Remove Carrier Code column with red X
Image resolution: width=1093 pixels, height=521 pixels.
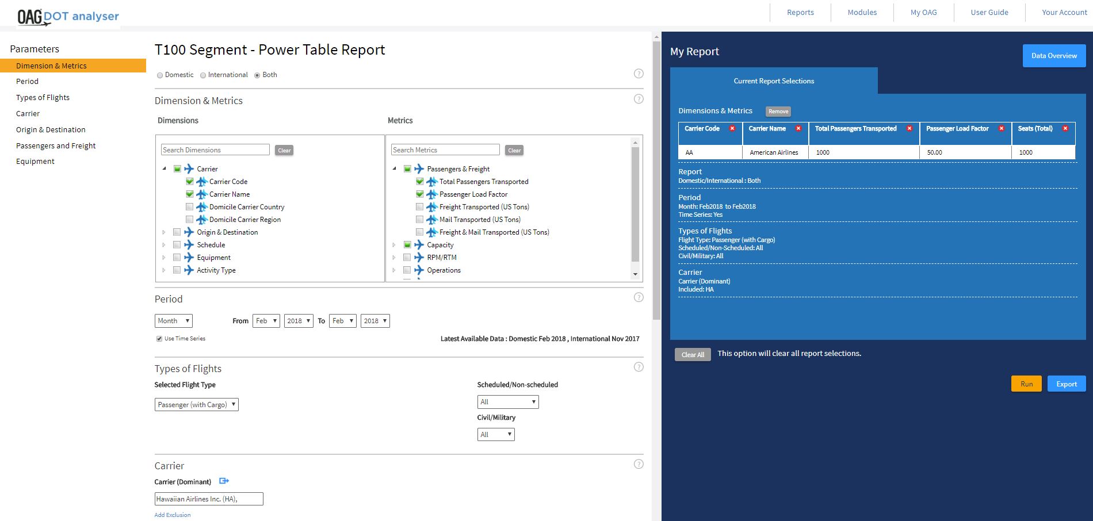(732, 128)
